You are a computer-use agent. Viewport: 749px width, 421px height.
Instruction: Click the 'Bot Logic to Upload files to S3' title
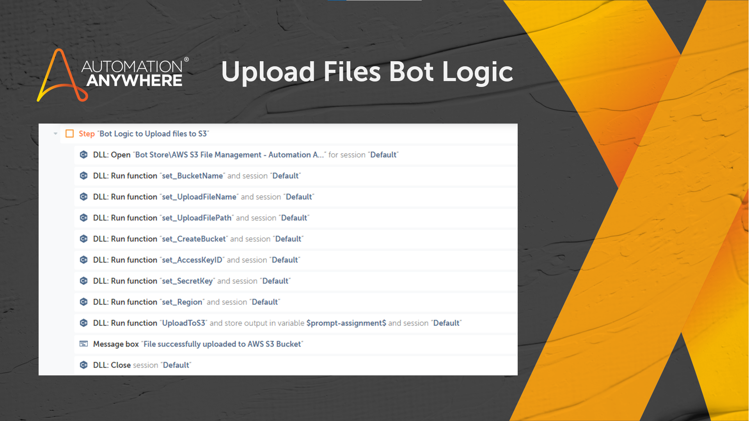[x=154, y=134]
